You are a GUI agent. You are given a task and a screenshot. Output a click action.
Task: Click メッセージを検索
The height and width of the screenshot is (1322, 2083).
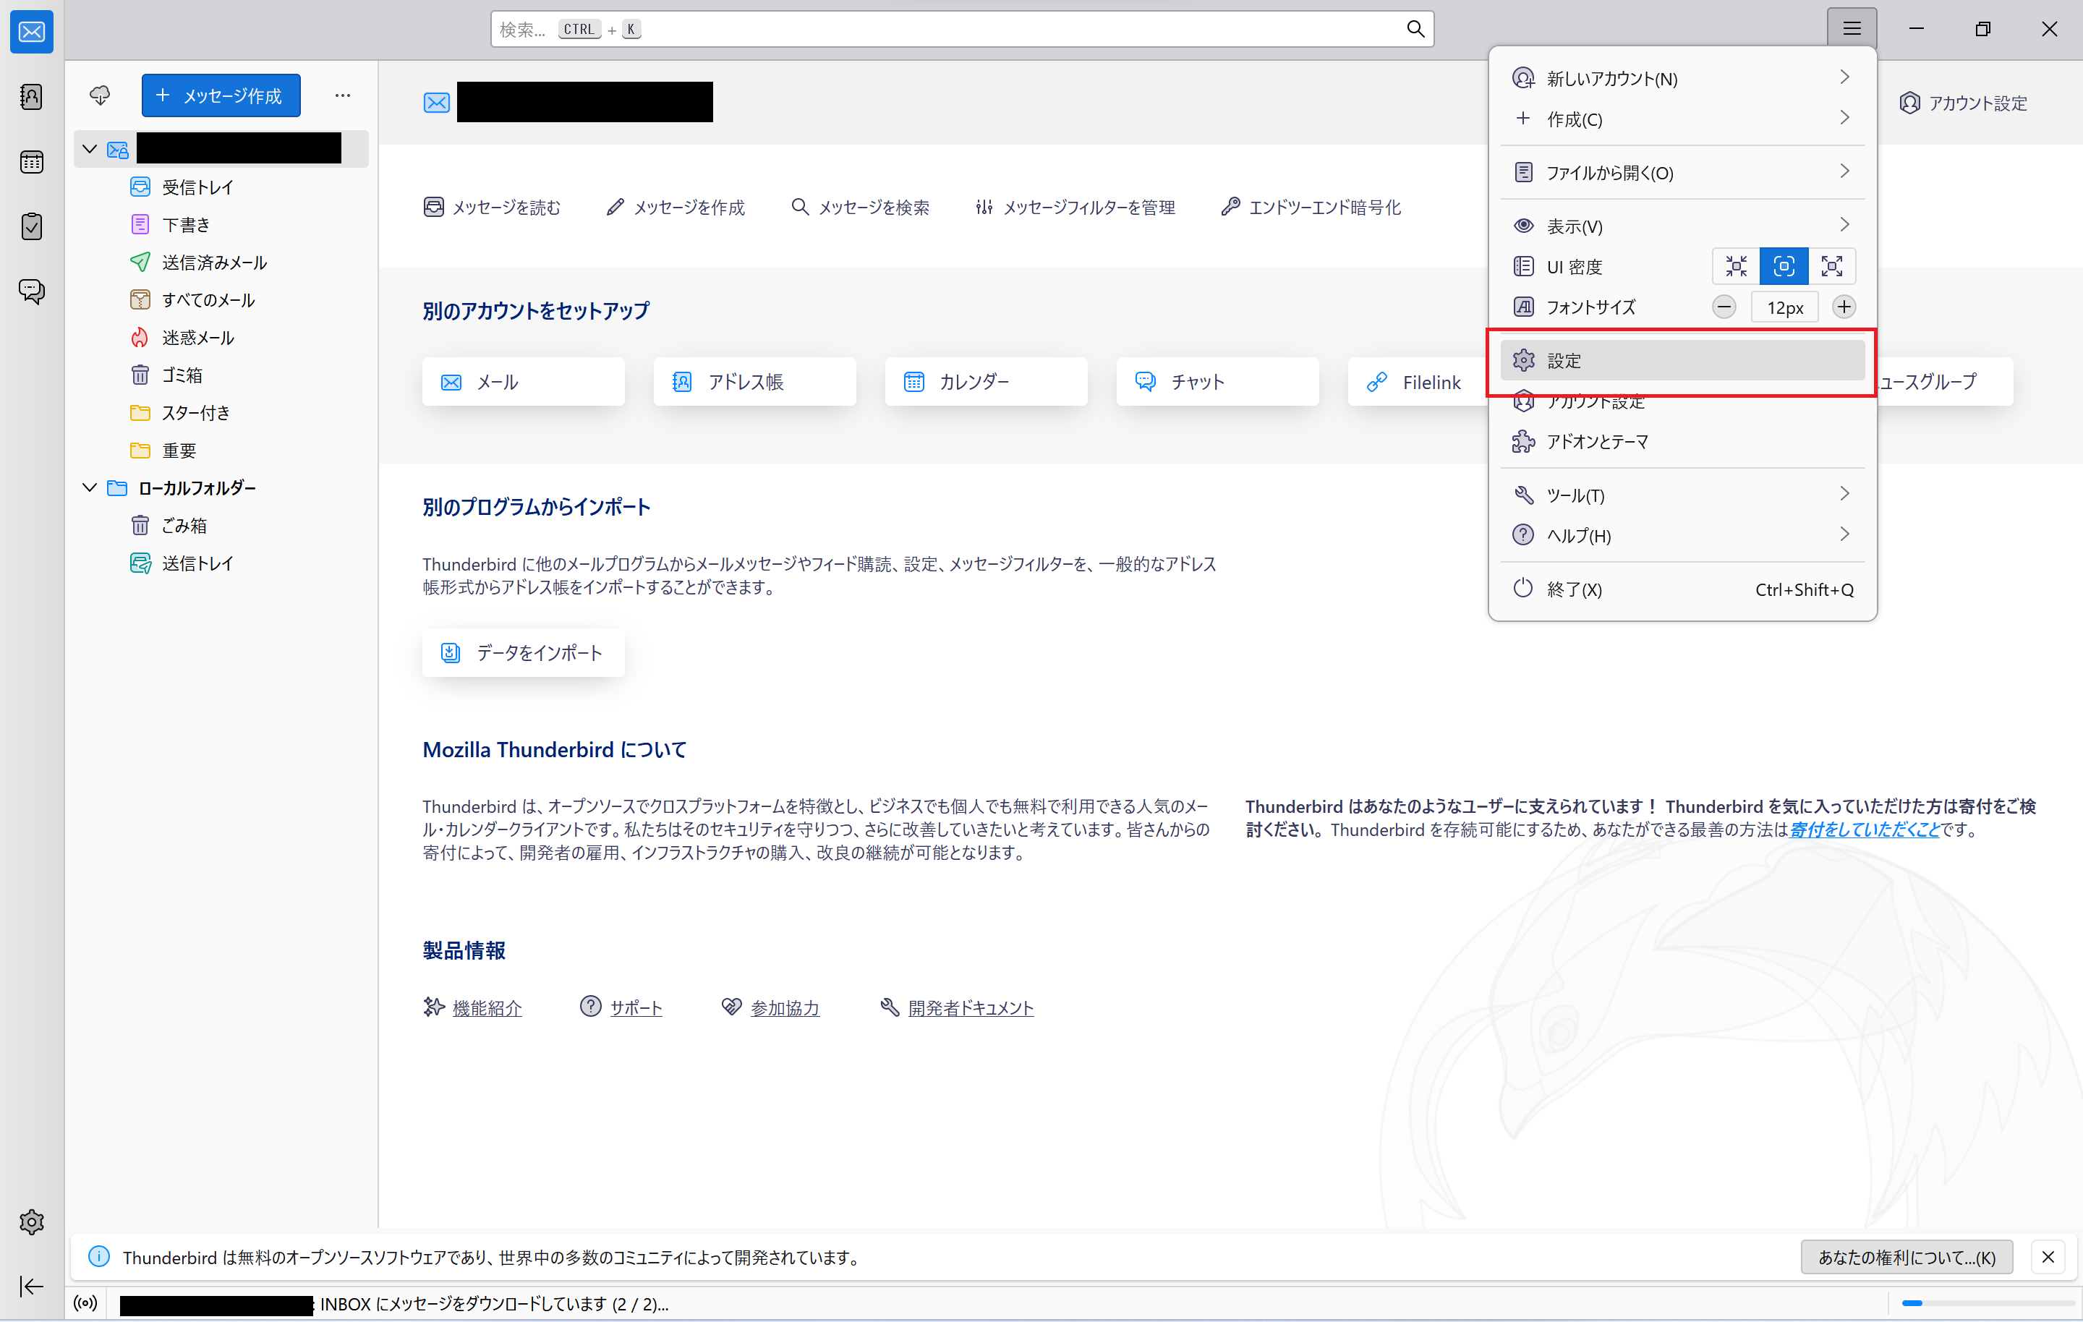tap(860, 207)
